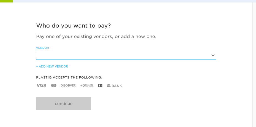Click the blue underline of vendor combo box
Screen dimensions: 256x127
click(x=126, y=60)
